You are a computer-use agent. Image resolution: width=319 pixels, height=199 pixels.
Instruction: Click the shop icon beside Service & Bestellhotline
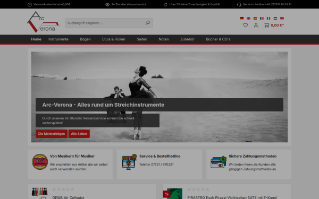click(x=129, y=162)
